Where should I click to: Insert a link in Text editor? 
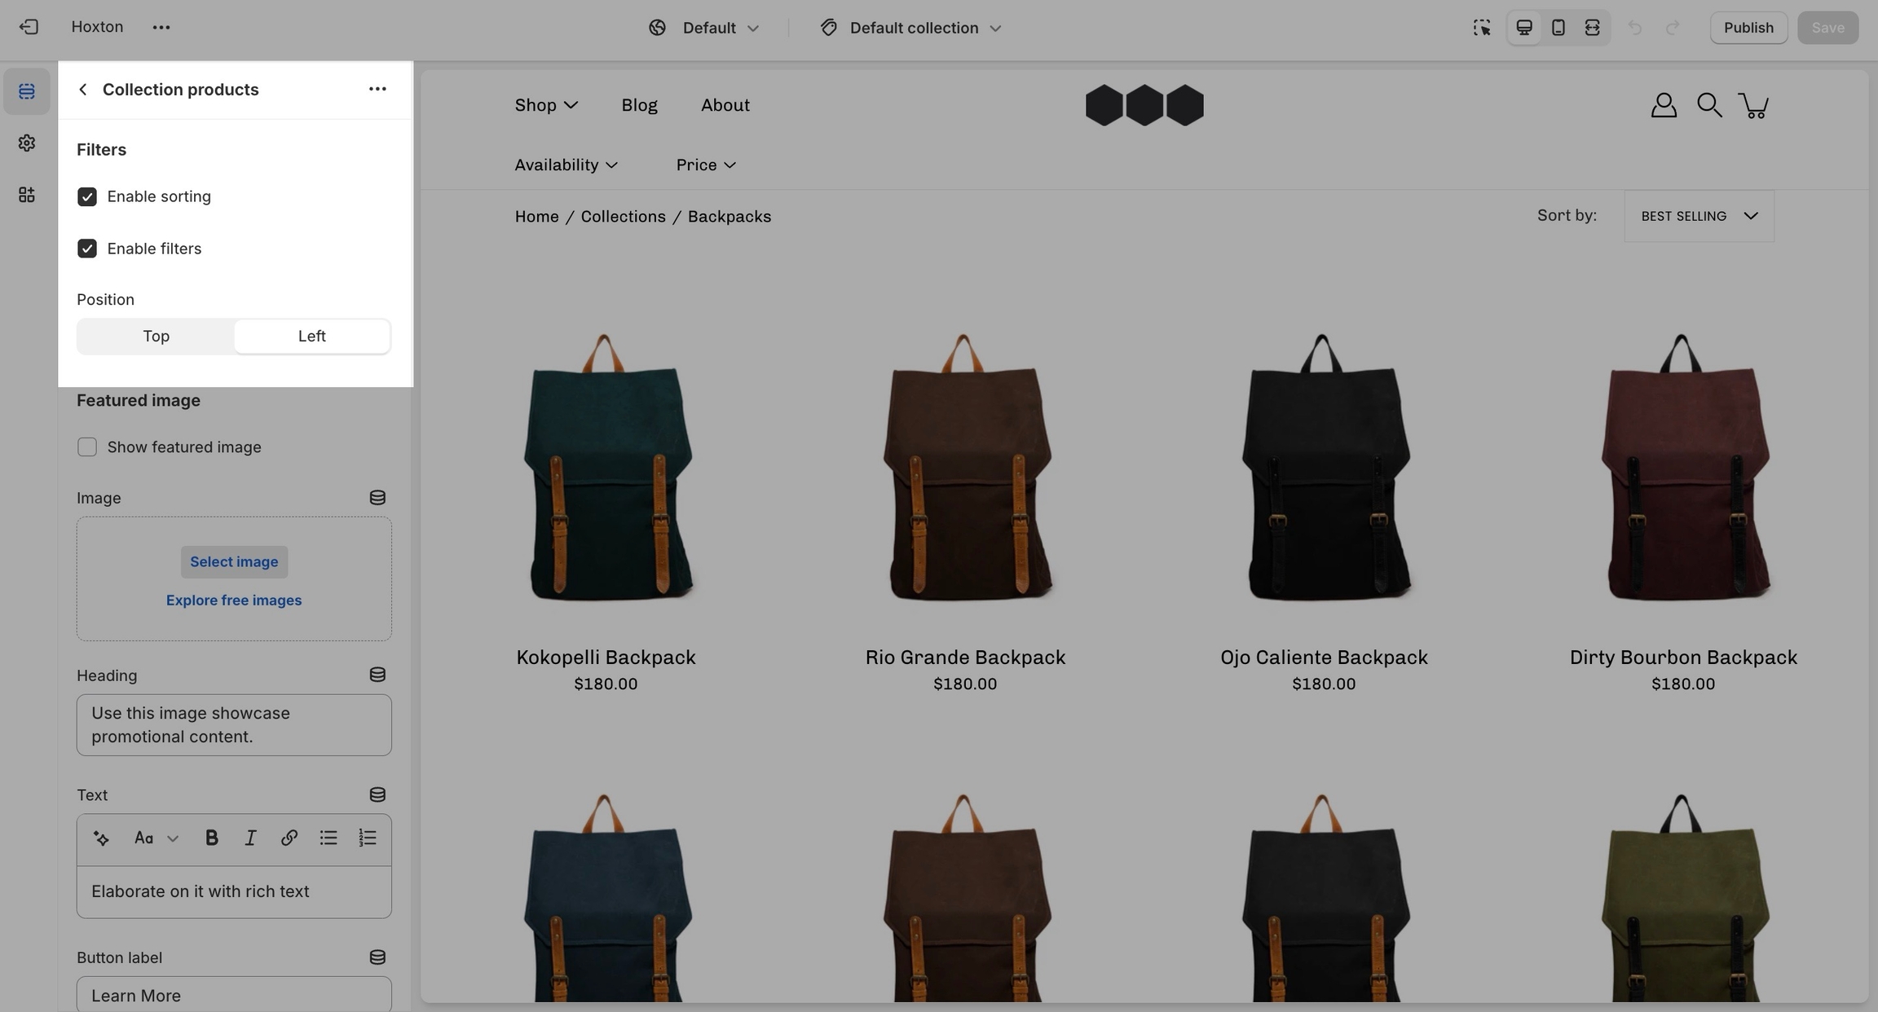(x=289, y=838)
